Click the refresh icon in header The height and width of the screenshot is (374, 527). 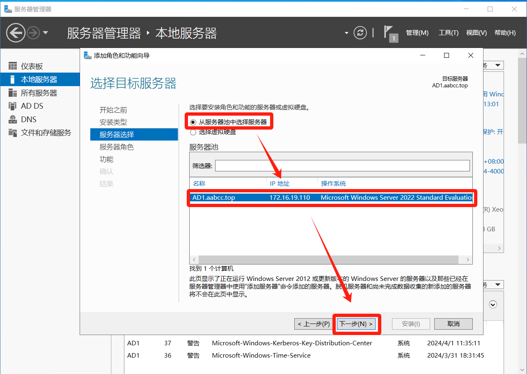tap(360, 33)
